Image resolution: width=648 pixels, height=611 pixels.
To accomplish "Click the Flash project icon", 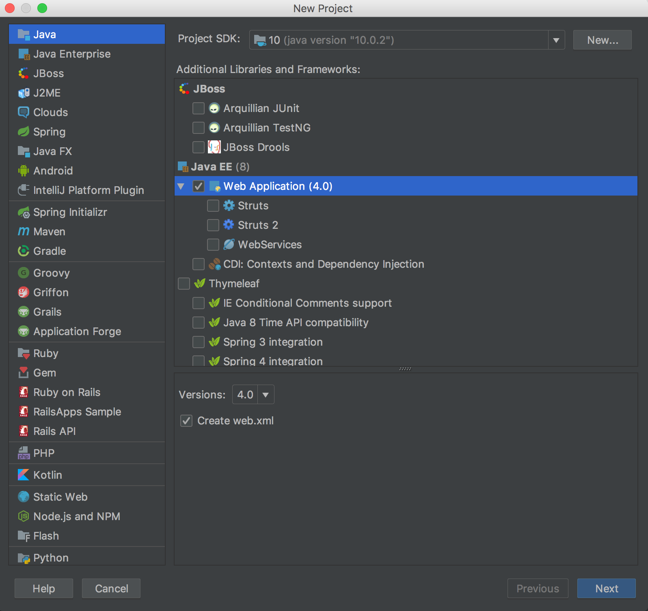I will [x=24, y=536].
